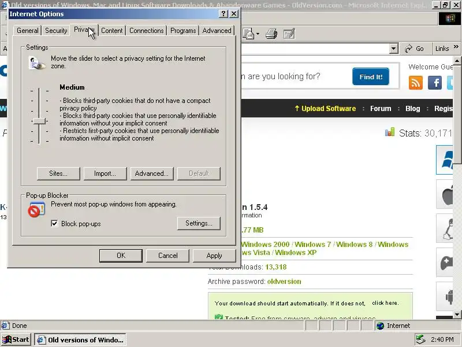462x347 pixels.
Task: Click the Edit toolbar icon in Internet Explorer
Action: [x=289, y=34]
